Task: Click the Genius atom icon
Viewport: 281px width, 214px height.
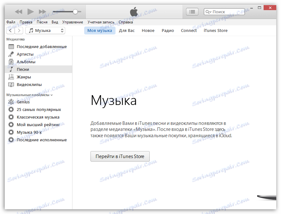Action: point(11,102)
